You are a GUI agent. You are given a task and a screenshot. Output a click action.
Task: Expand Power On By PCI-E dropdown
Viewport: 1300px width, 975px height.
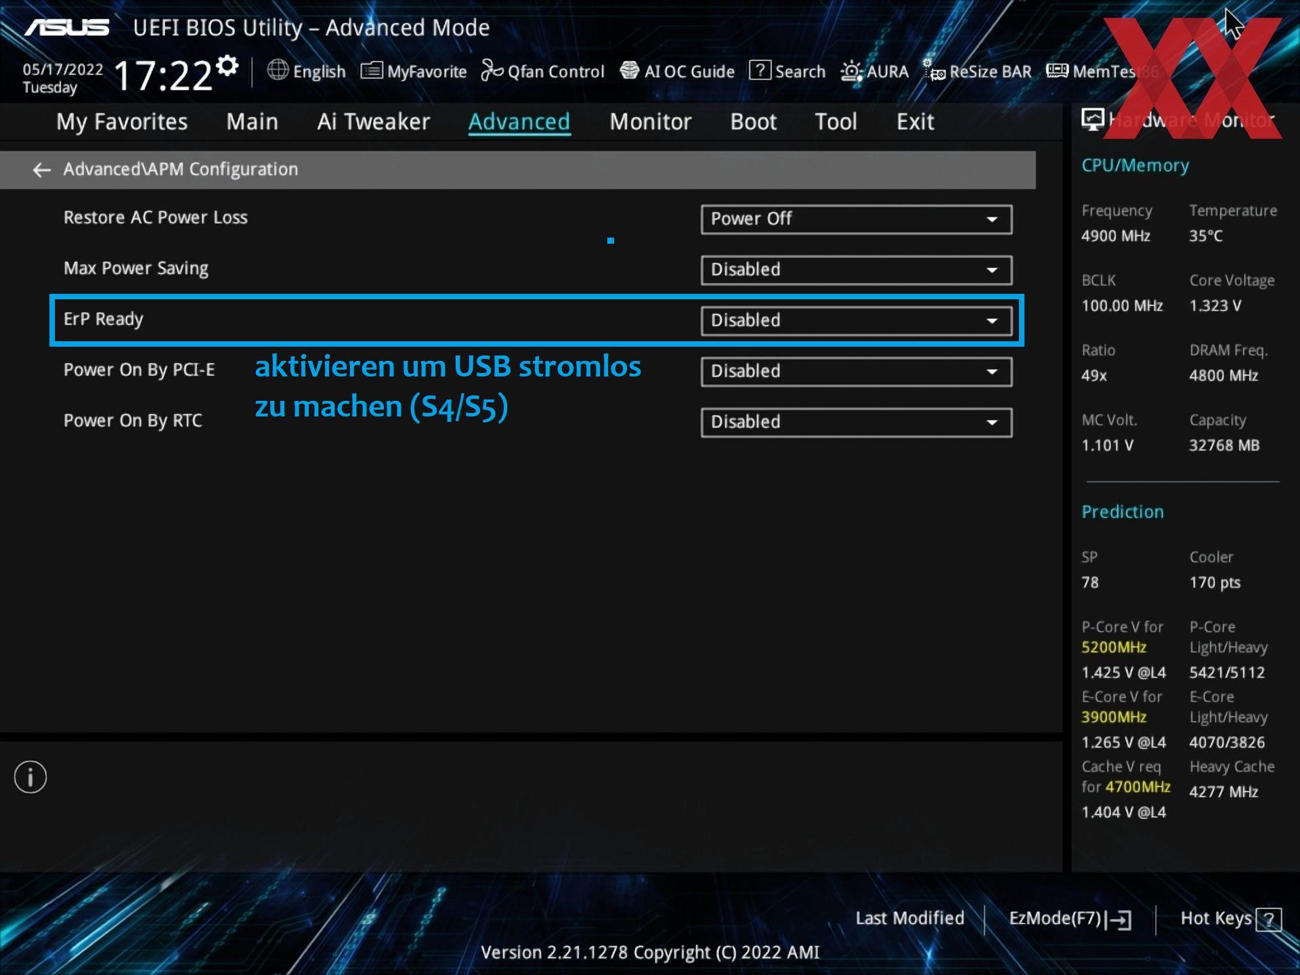click(x=856, y=372)
